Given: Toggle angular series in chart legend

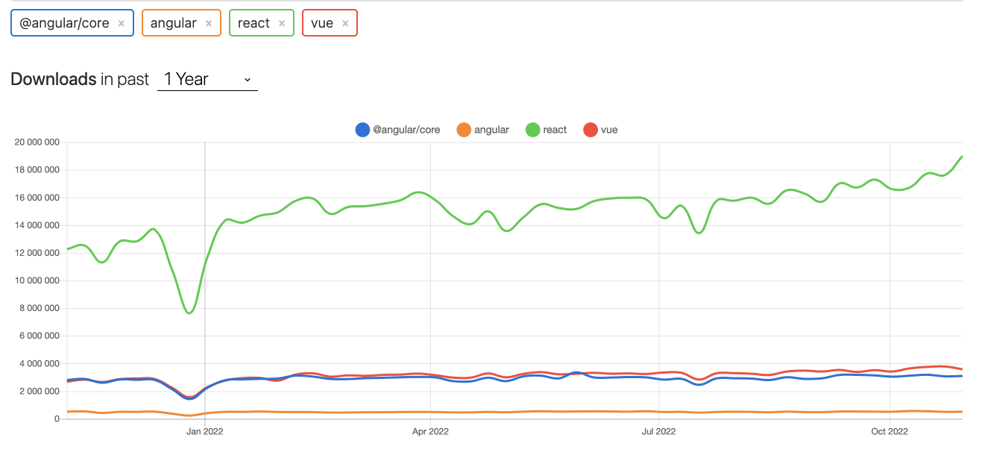Looking at the screenshot, I should point(482,130).
